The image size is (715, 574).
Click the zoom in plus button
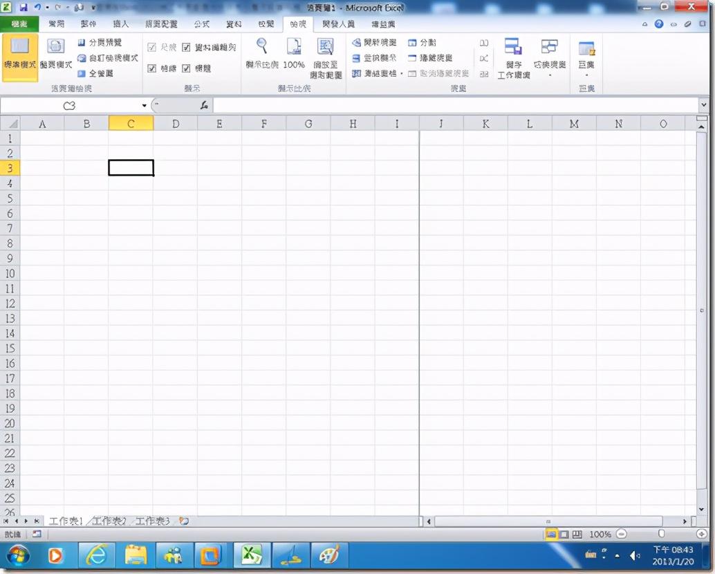(701, 533)
